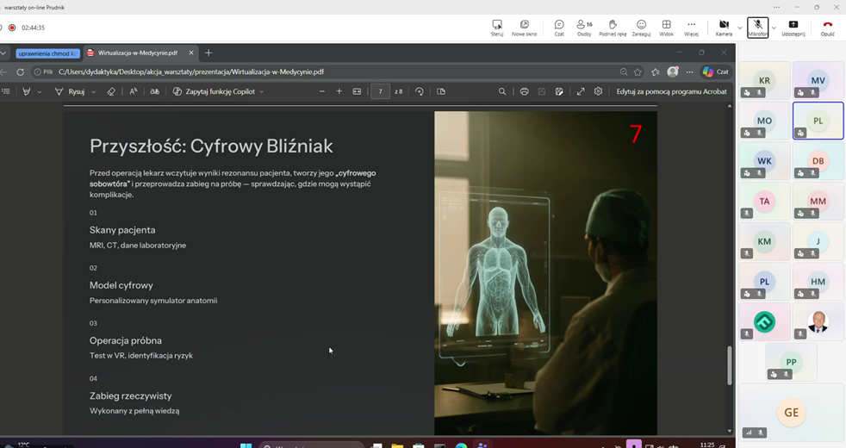This screenshot has height=448, width=846.
Task: Leave meeting with Opuść button
Action: click(x=827, y=27)
